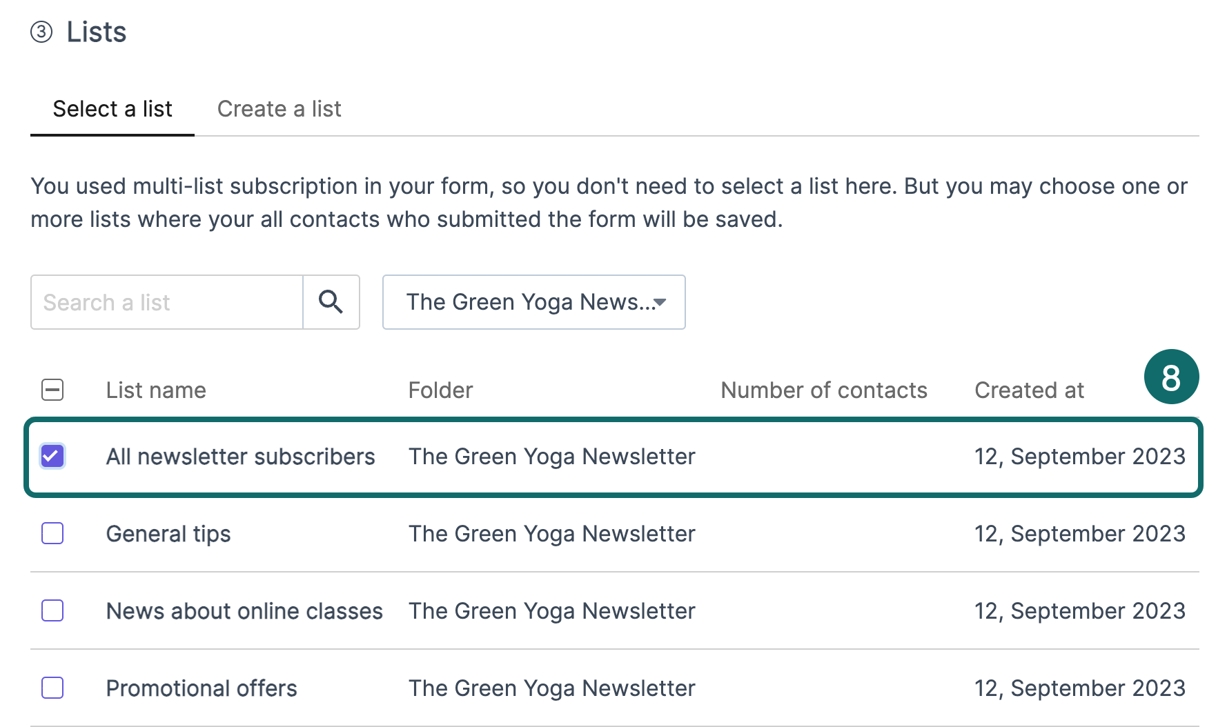Open the Select a list tab
Viewport: 1227px width, 727px height.
tap(112, 109)
